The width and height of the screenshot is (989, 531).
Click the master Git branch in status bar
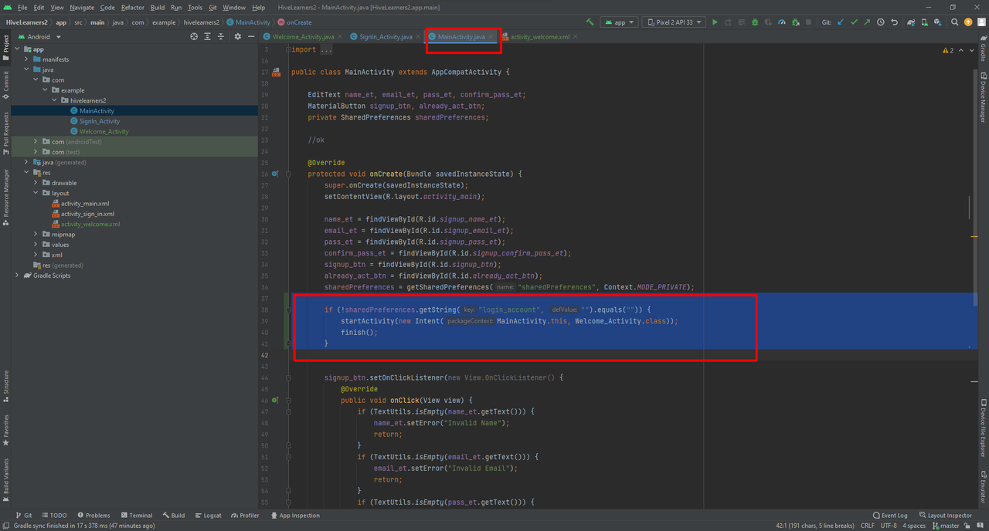(945, 526)
